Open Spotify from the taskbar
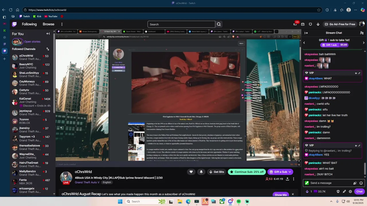Screen dimensions: 367x206 [x=239, y=201]
